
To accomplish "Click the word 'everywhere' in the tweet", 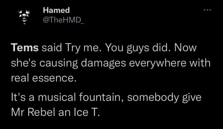I will click(157, 63).
